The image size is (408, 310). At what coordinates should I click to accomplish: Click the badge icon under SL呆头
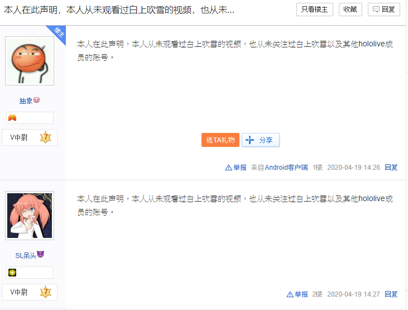click(12, 273)
